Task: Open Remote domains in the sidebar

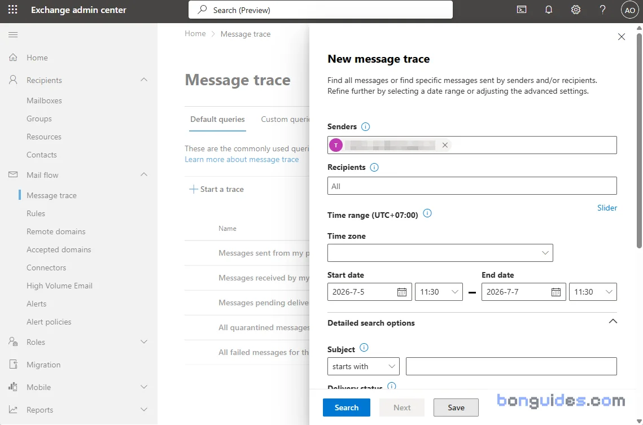Action: pyautogui.click(x=56, y=231)
